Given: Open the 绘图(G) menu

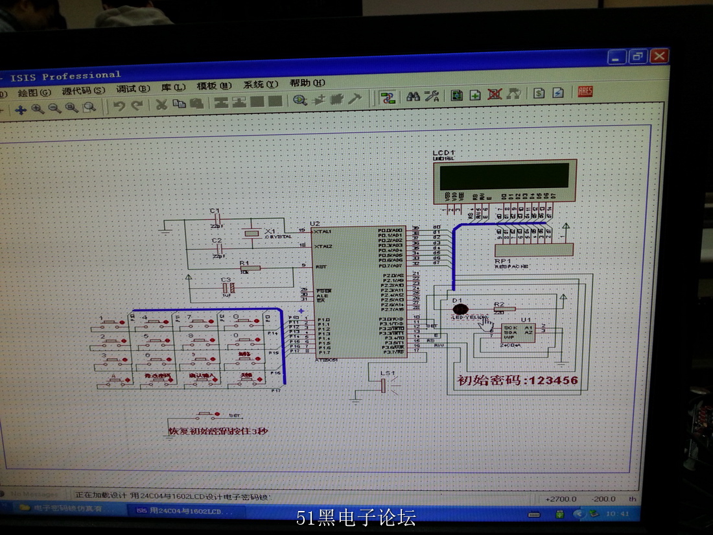Looking at the screenshot, I should tap(34, 93).
